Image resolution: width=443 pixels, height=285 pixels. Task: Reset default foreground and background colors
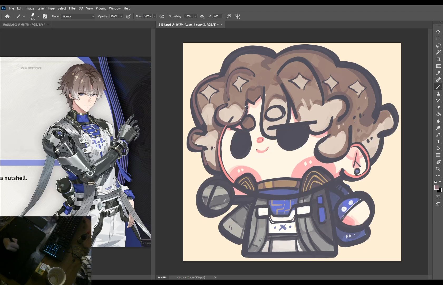[x=436, y=182]
